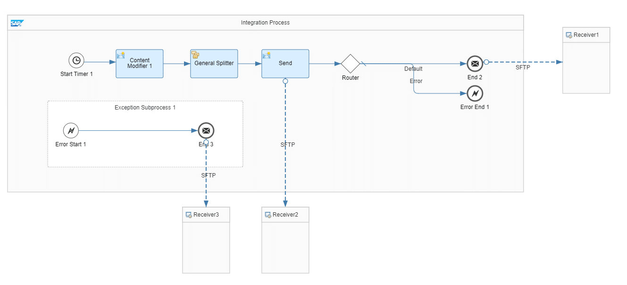Select the General Splitter step
The width and height of the screenshot is (627, 285).
(214, 64)
